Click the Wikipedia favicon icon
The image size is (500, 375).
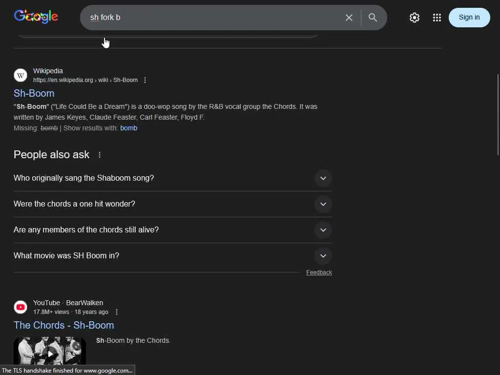pyautogui.click(x=21, y=75)
